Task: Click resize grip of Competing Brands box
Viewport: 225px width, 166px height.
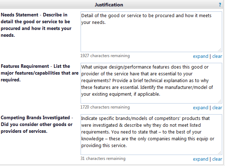Action: tap(220, 153)
